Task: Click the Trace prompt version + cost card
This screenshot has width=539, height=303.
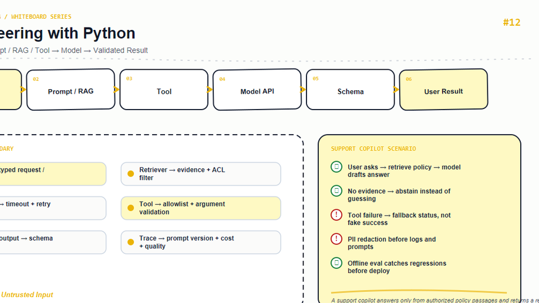Action: 201,242
